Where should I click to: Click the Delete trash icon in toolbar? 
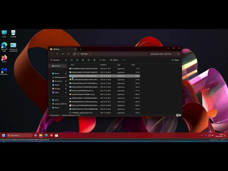tap(94, 60)
